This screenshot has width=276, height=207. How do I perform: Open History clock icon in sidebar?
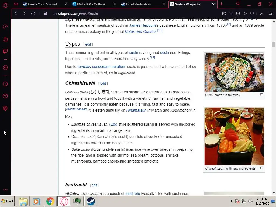pyautogui.click(x=5, y=84)
